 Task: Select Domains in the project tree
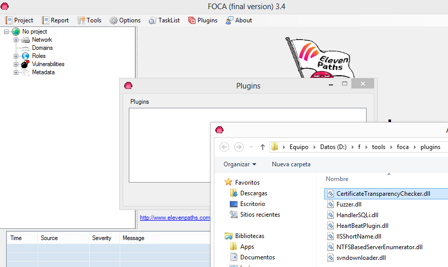[x=42, y=48]
